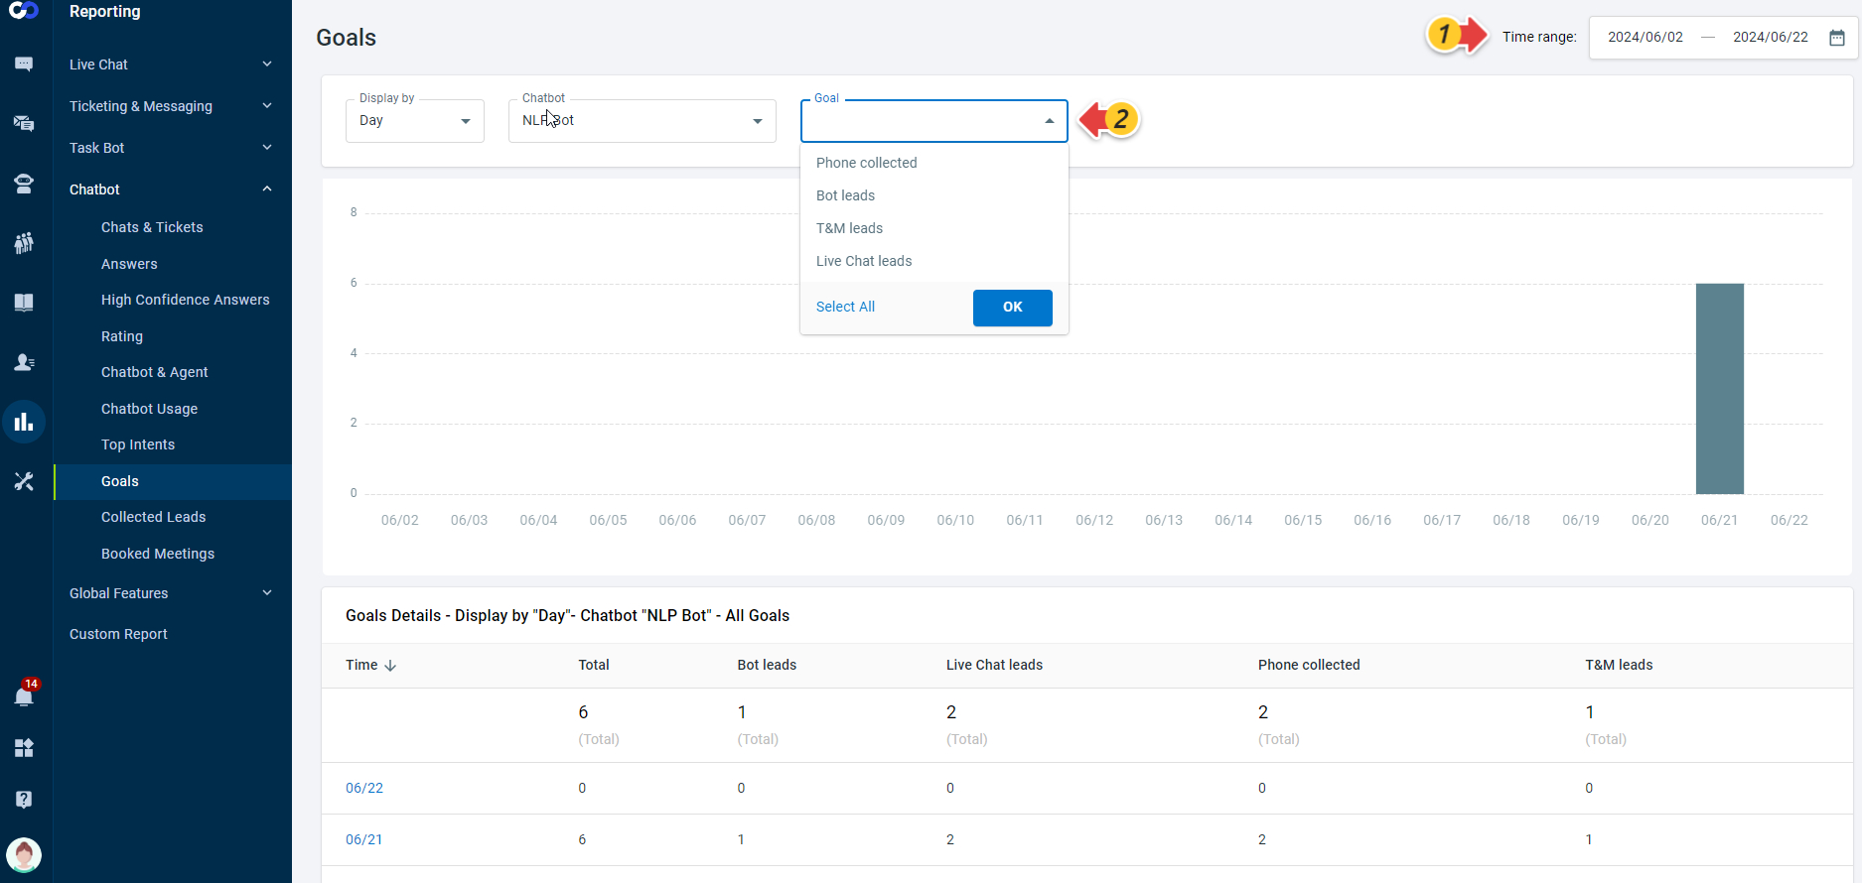1862x883 pixels.
Task: Select the Reporting bar chart icon
Action: click(x=24, y=422)
